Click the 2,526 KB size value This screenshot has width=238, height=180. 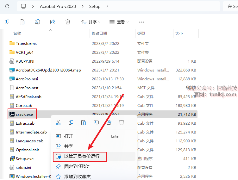click(188, 176)
